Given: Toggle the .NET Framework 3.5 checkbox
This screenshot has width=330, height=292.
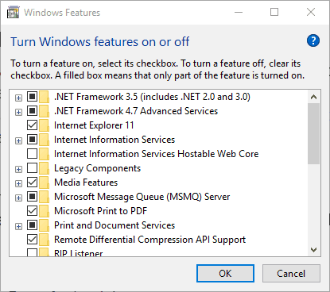Looking at the screenshot, I should (32, 96).
